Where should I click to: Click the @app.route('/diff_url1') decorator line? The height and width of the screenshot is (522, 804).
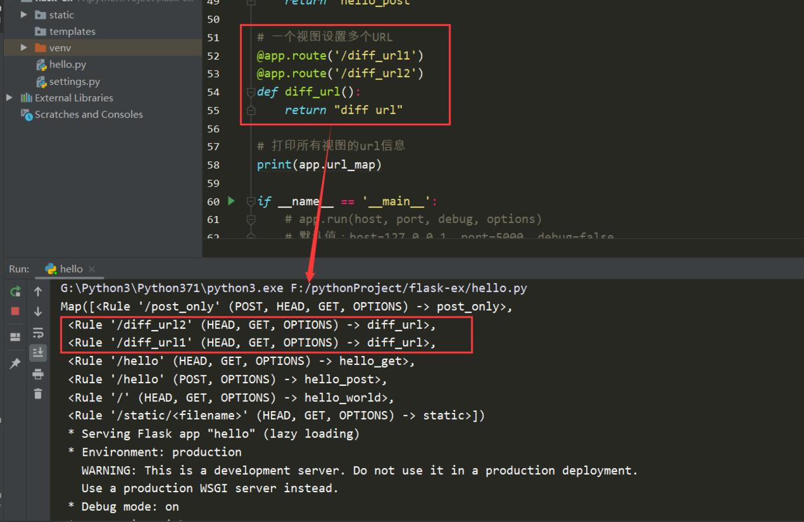(x=340, y=56)
